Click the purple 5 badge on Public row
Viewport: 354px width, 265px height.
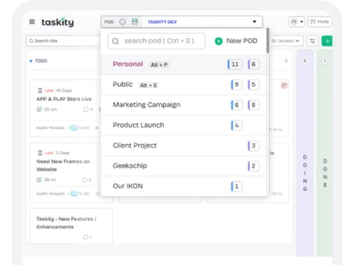coord(253,85)
